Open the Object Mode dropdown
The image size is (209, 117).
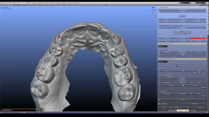coord(8,5)
